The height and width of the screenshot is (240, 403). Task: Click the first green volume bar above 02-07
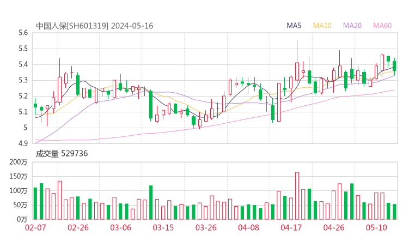coord(35,203)
